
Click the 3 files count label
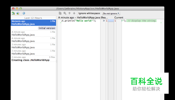[52, 57]
